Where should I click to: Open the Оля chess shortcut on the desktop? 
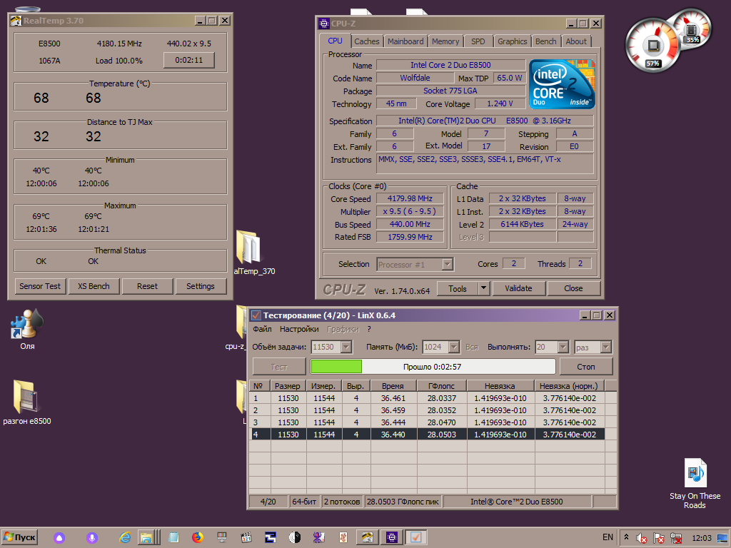click(27, 329)
